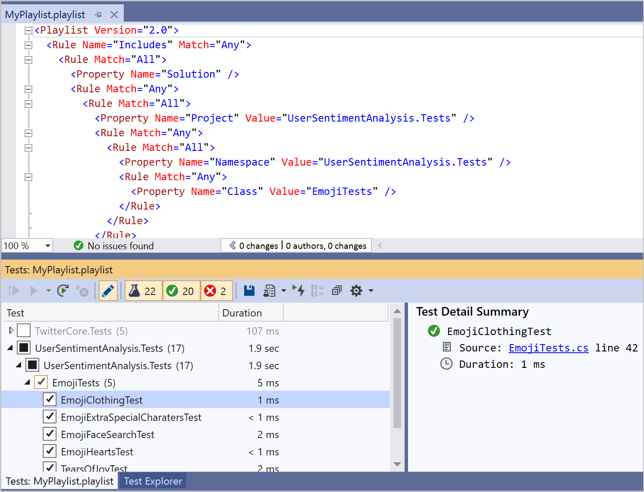
Task: Filter by the 22 total tests flask
Action: (x=144, y=291)
